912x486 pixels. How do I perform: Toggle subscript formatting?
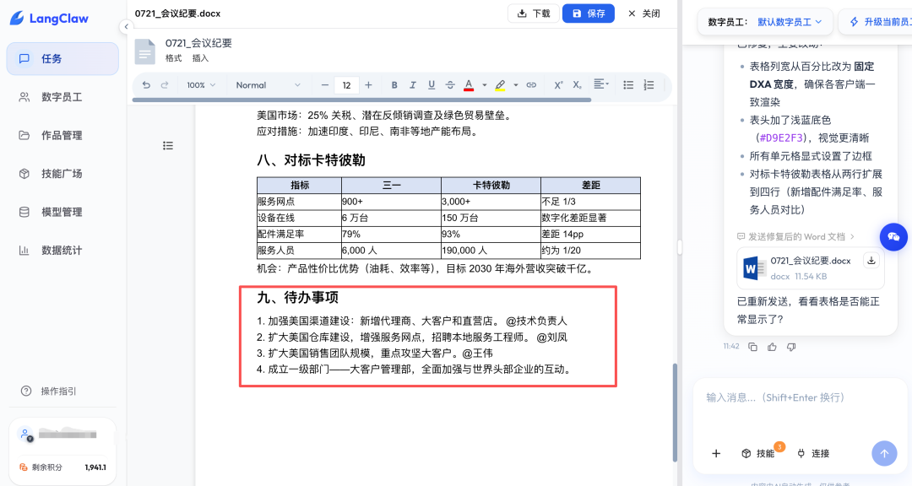pyautogui.click(x=577, y=85)
